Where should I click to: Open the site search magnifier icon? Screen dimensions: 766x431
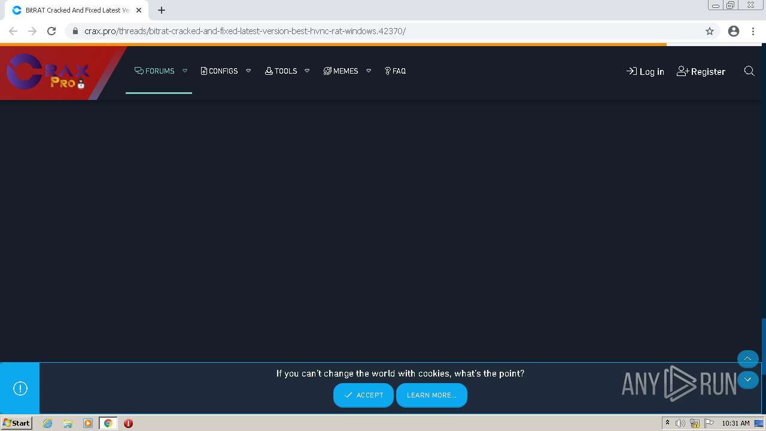[x=749, y=71]
